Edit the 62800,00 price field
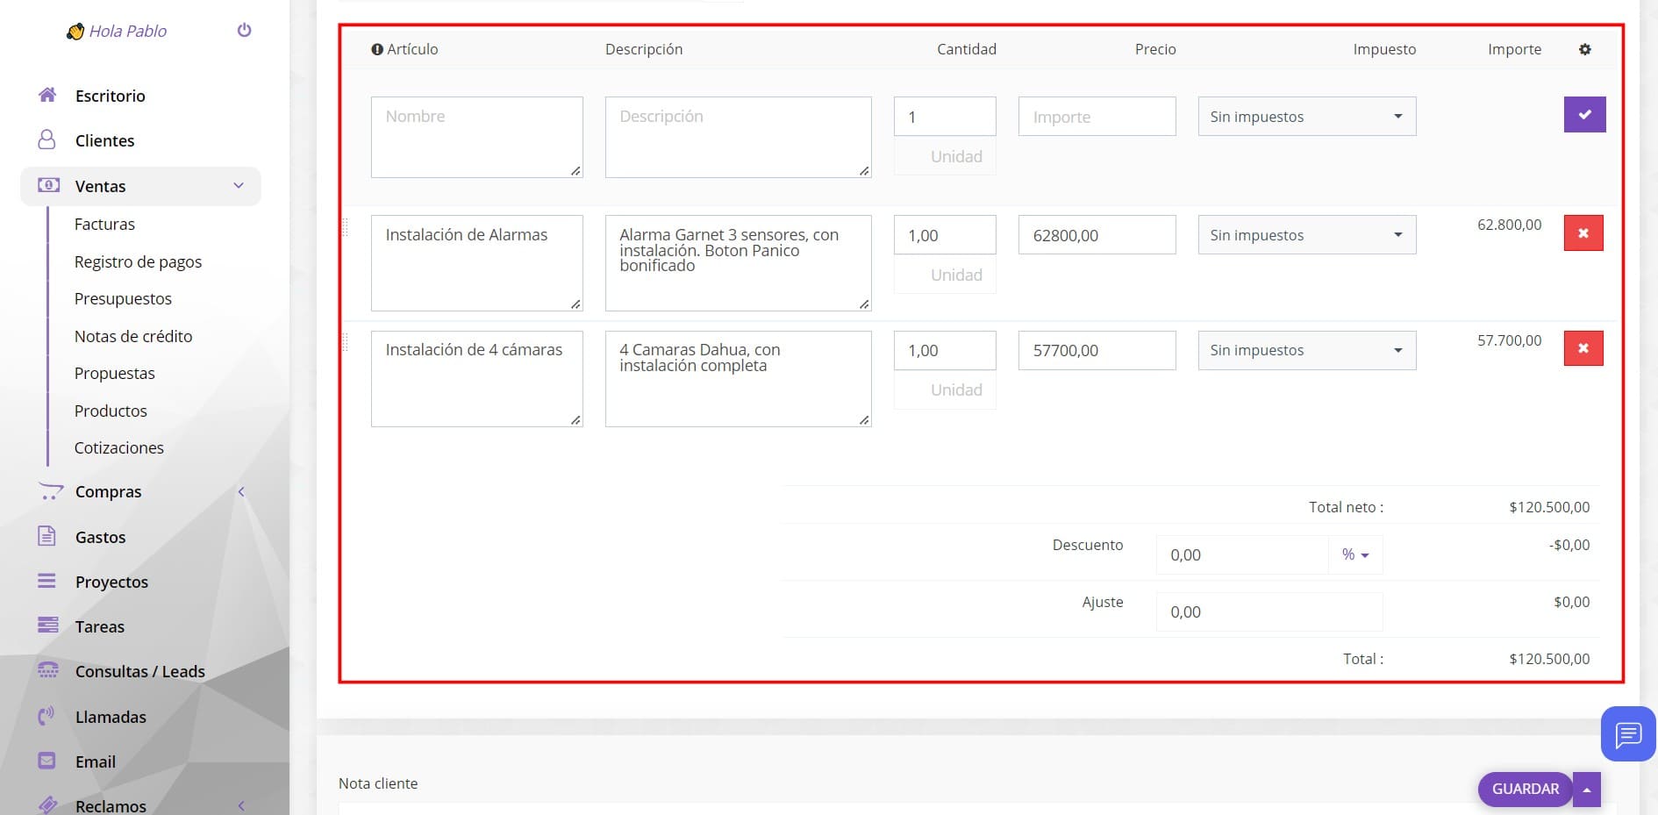The height and width of the screenshot is (815, 1658). pyautogui.click(x=1097, y=234)
